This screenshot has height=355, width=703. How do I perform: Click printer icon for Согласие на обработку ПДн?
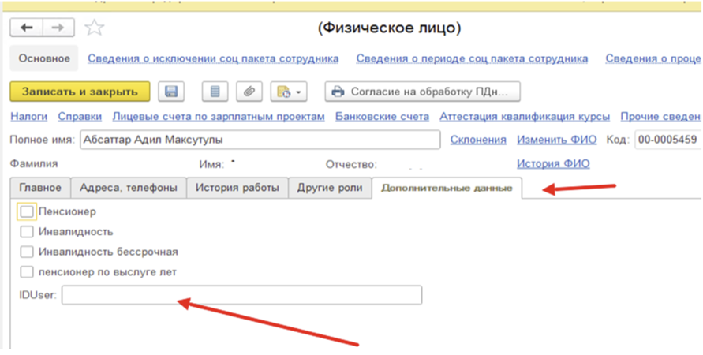338,92
